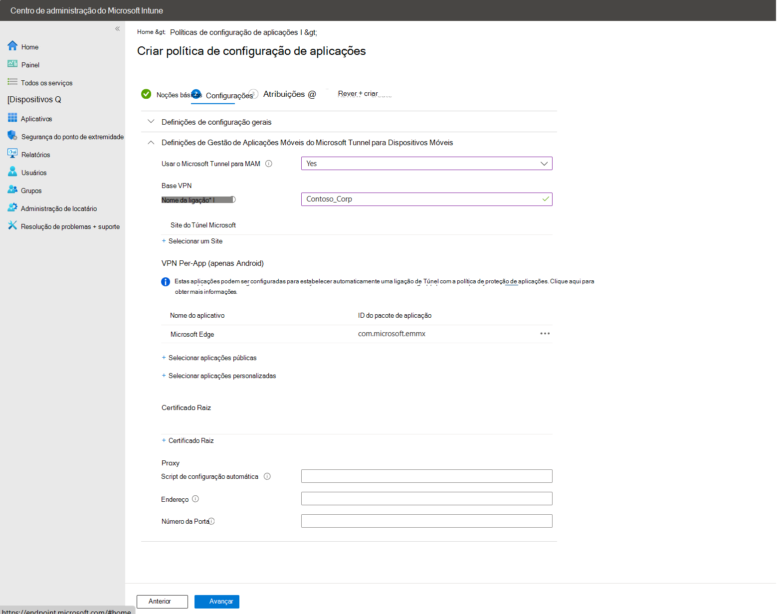Open the Aplicativos grid icon
Image resolution: width=777 pixels, height=614 pixels.
coord(12,118)
